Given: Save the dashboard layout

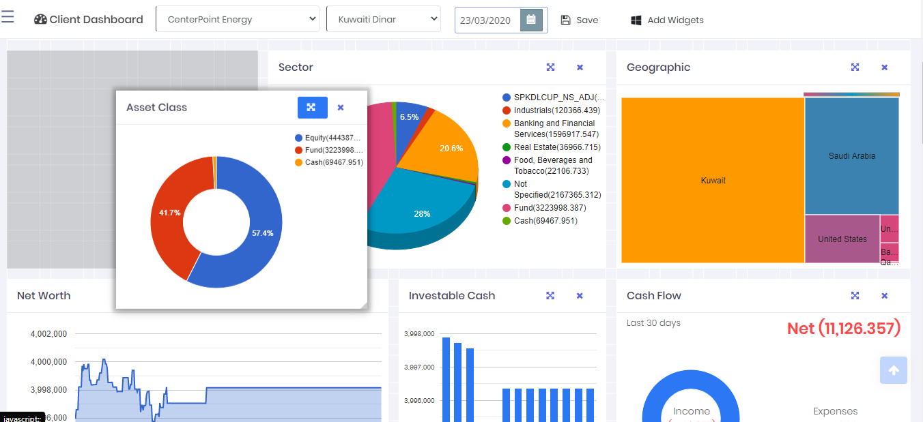Looking at the screenshot, I should point(579,20).
